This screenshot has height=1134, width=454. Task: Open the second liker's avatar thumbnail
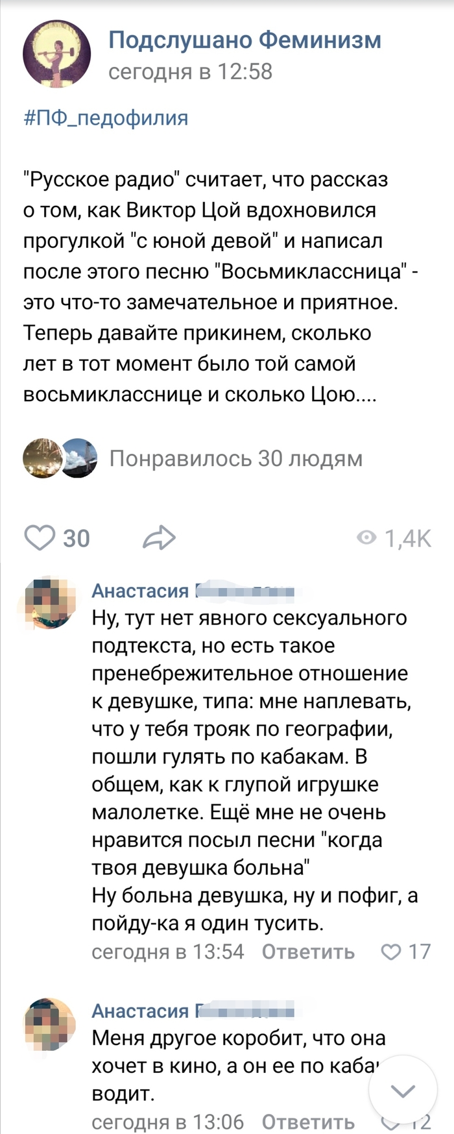tap(79, 458)
